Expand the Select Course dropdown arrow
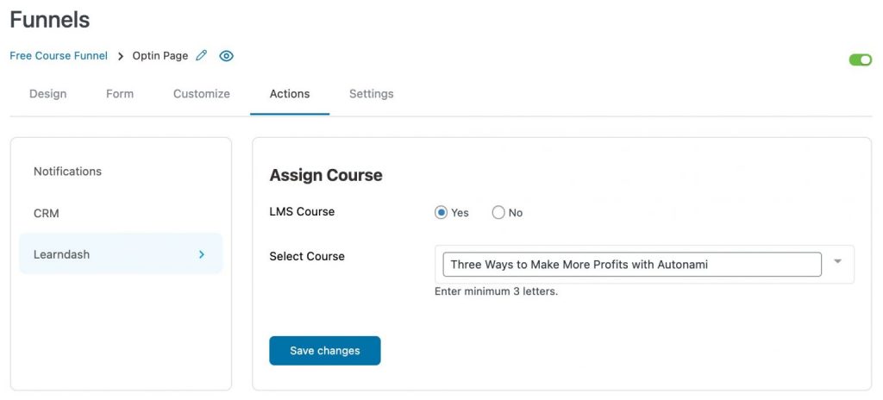This screenshot has width=883, height=400. pos(837,261)
